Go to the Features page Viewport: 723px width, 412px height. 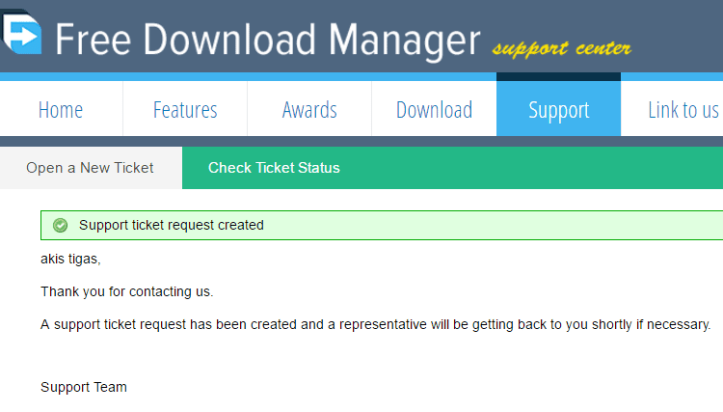point(185,110)
